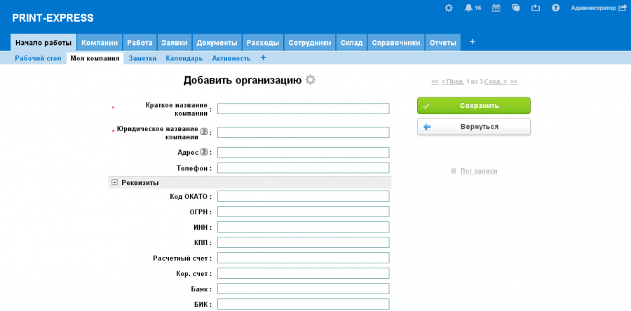
Task: Open settings gear in top header
Action: pos(449,8)
